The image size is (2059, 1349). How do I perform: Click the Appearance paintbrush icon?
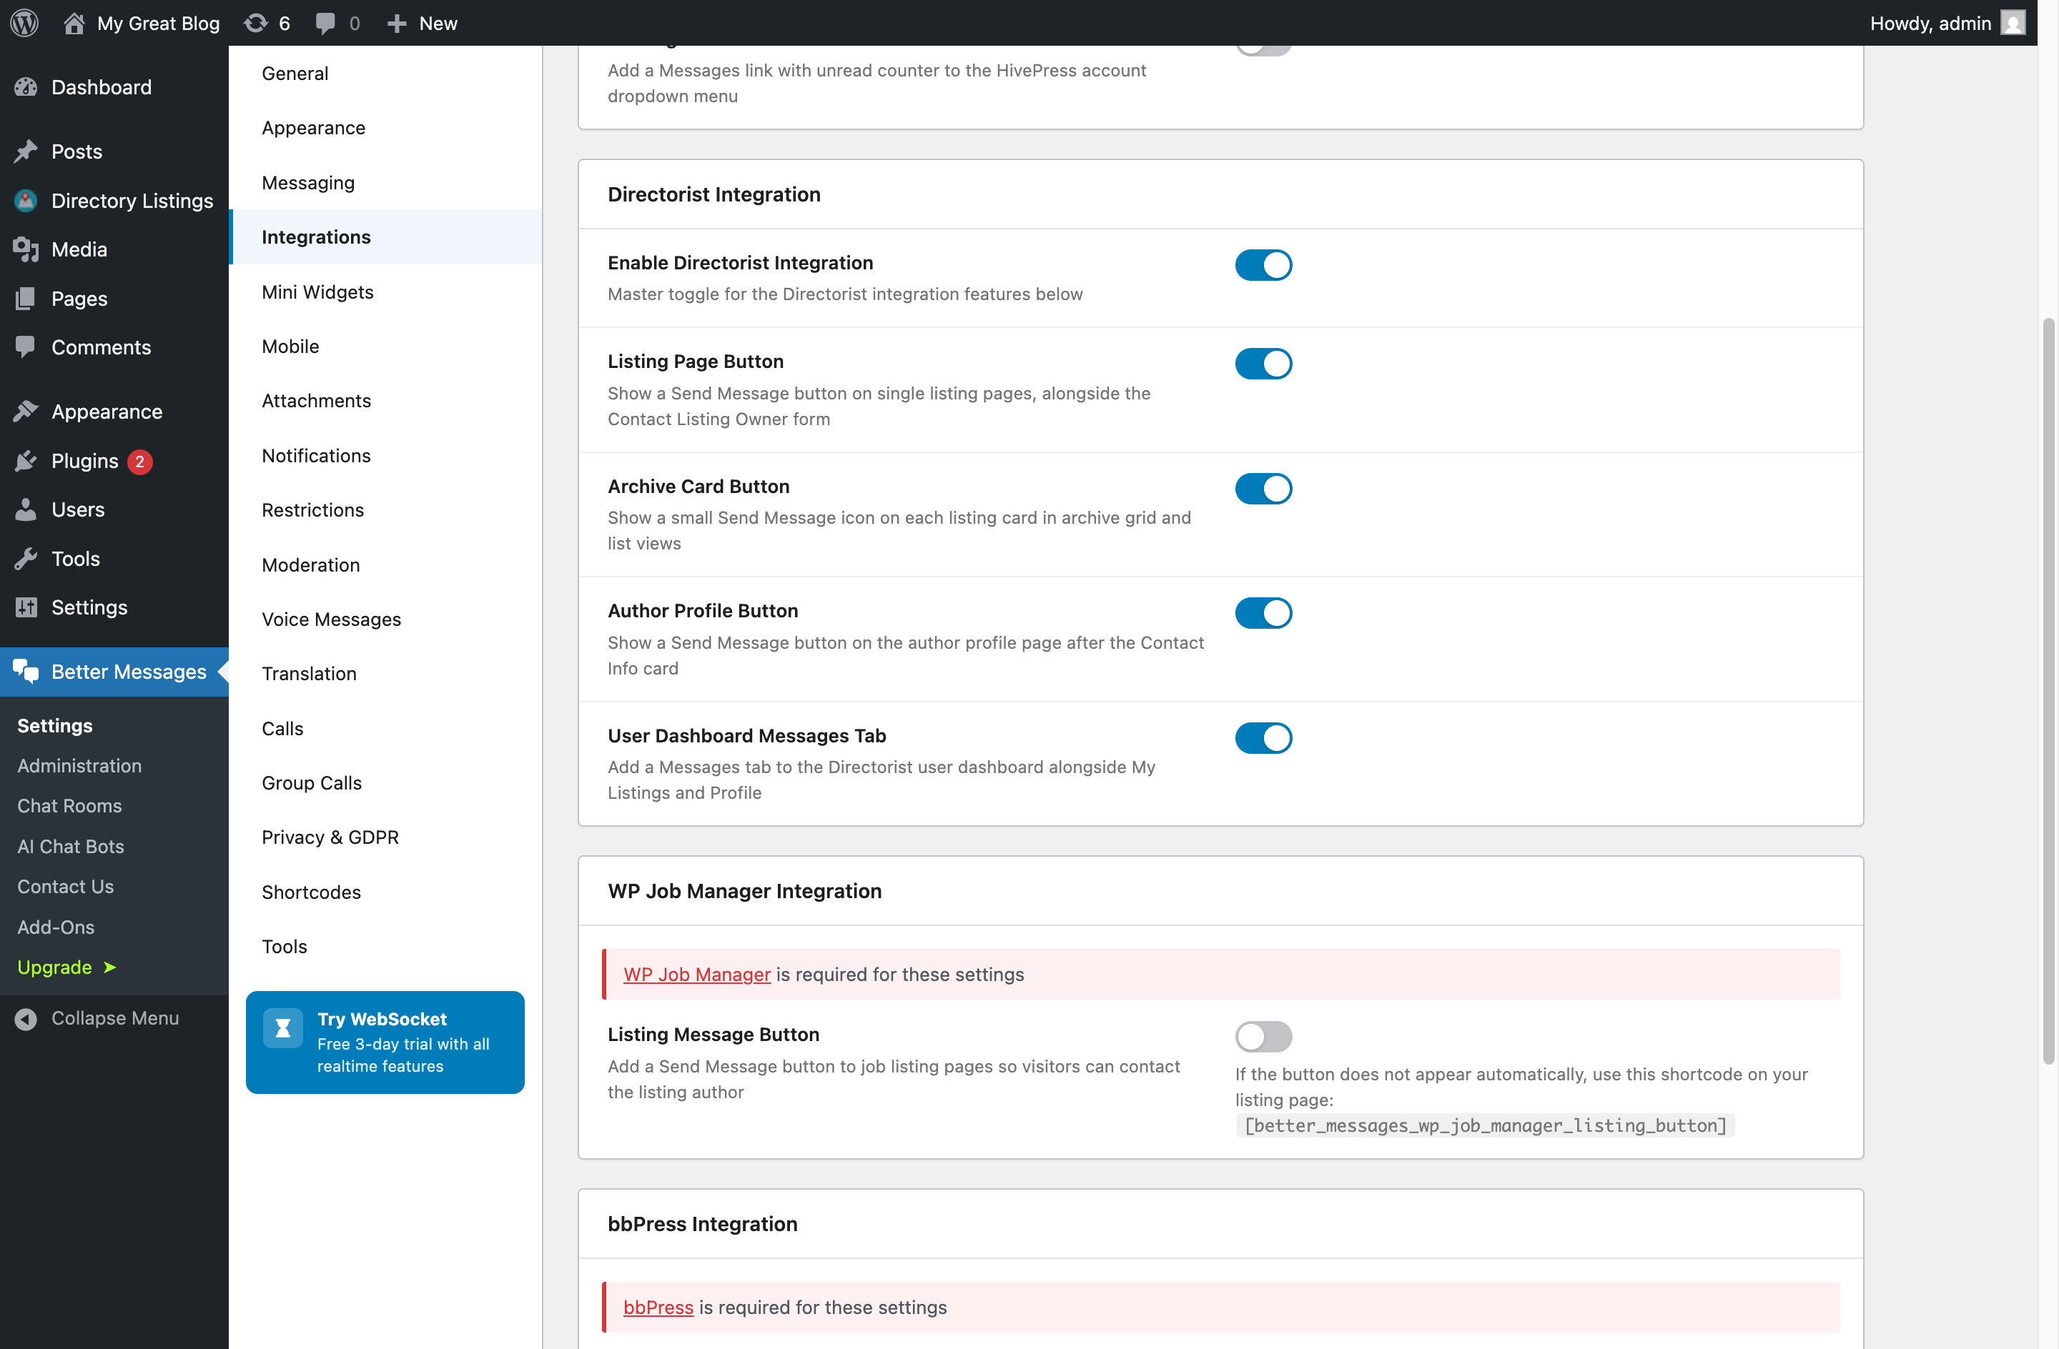26,412
